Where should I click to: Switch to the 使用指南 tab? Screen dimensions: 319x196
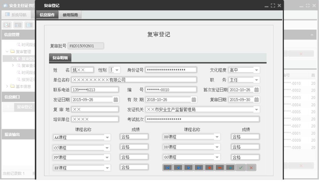click(x=70, y=14)
